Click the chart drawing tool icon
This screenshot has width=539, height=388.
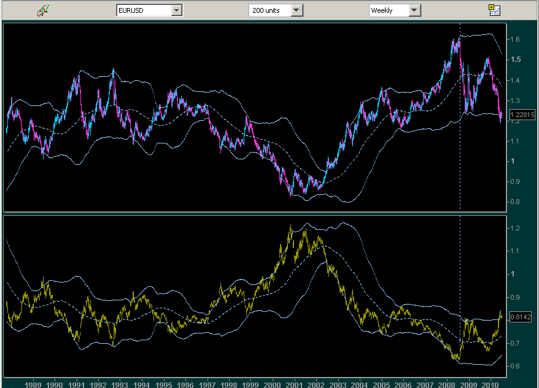pos(44,10)
